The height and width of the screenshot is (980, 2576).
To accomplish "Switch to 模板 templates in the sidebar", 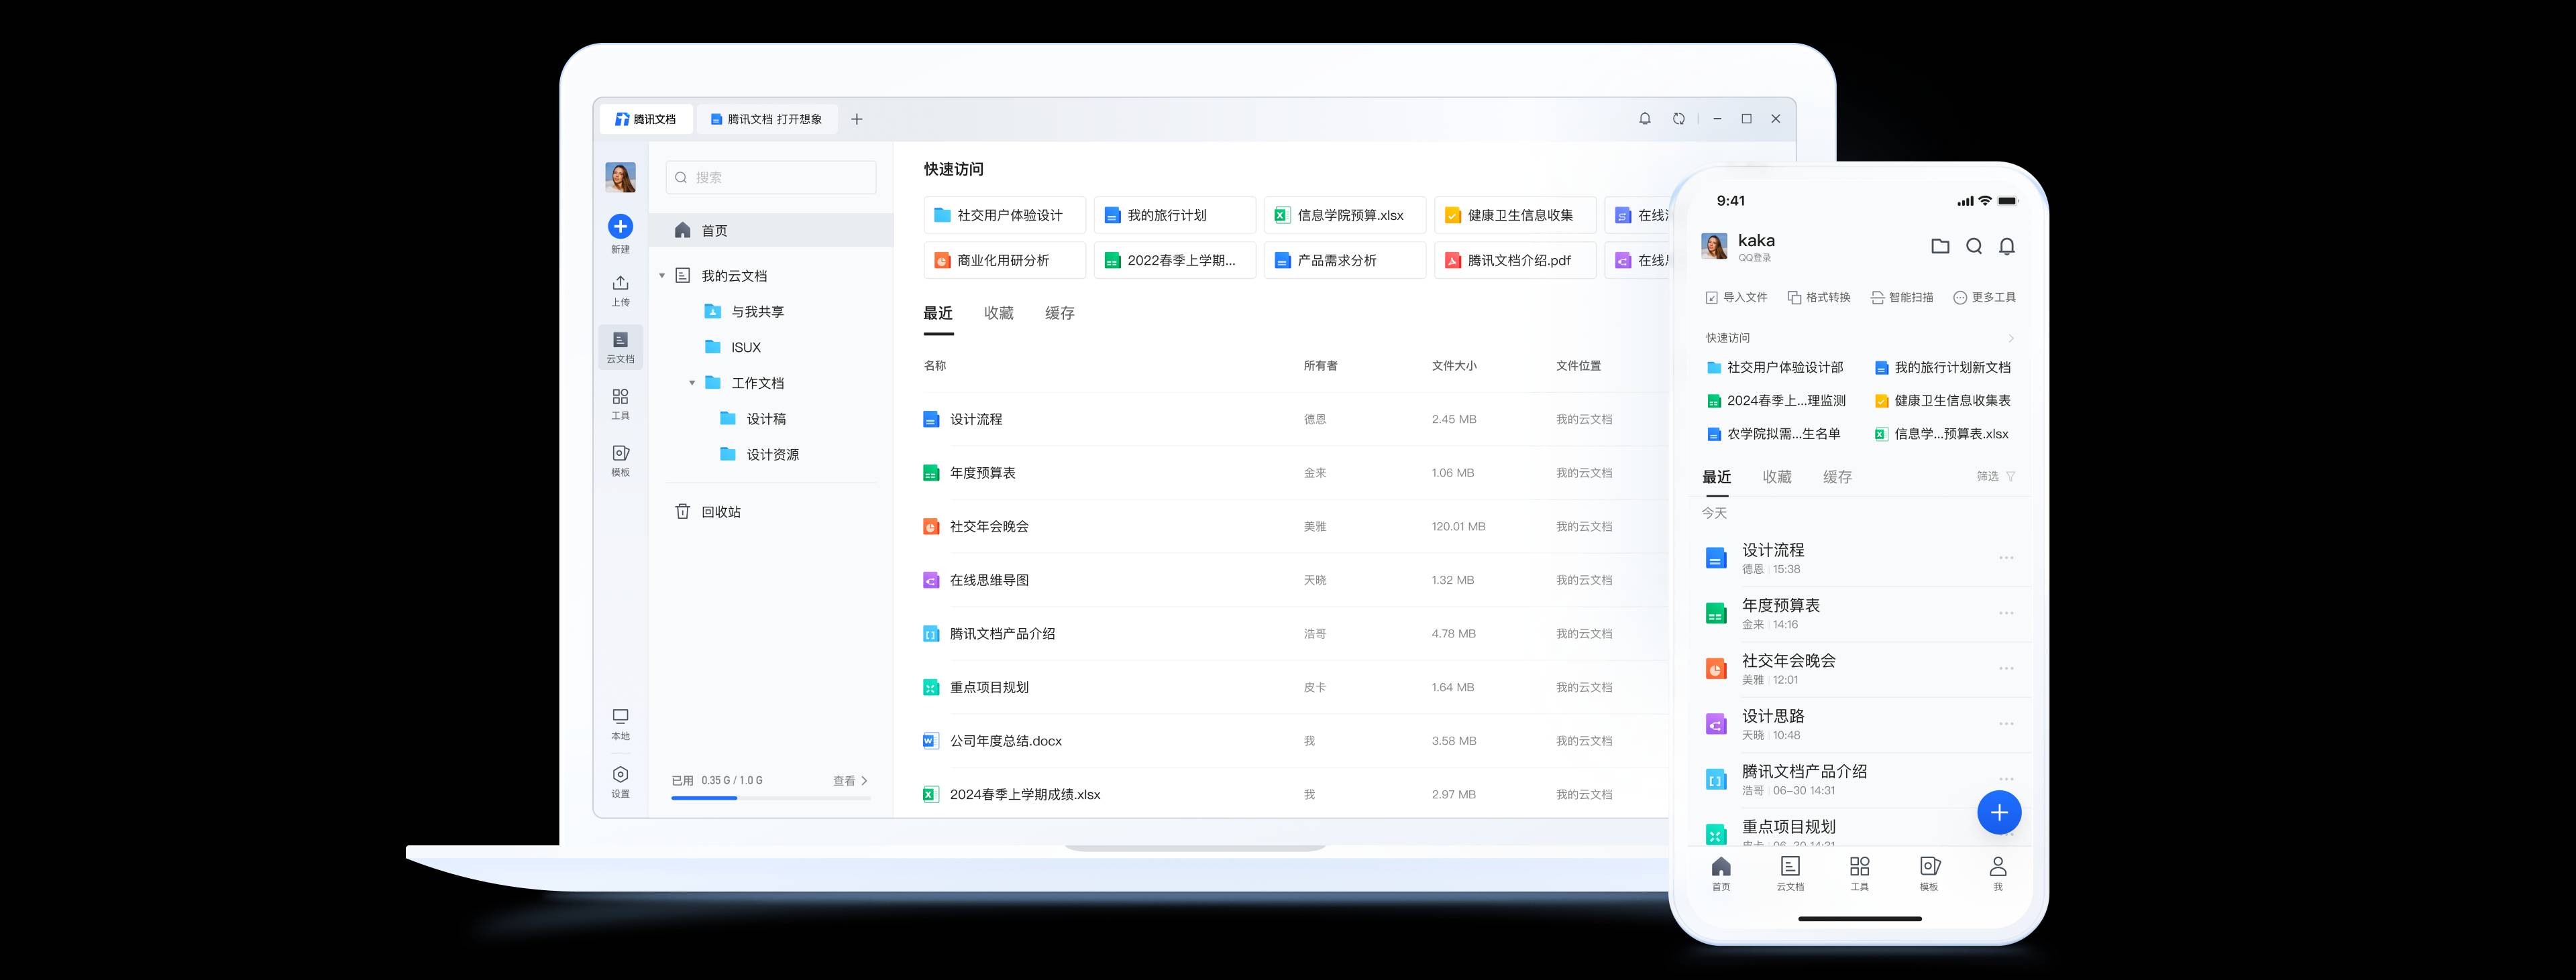I will pyautogui.click(x=620, y=456).
